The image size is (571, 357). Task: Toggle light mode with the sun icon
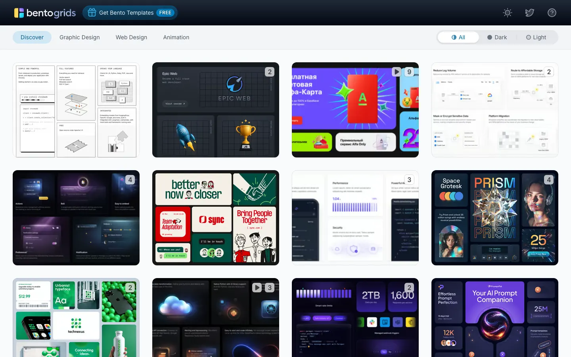tap(507, 13)
